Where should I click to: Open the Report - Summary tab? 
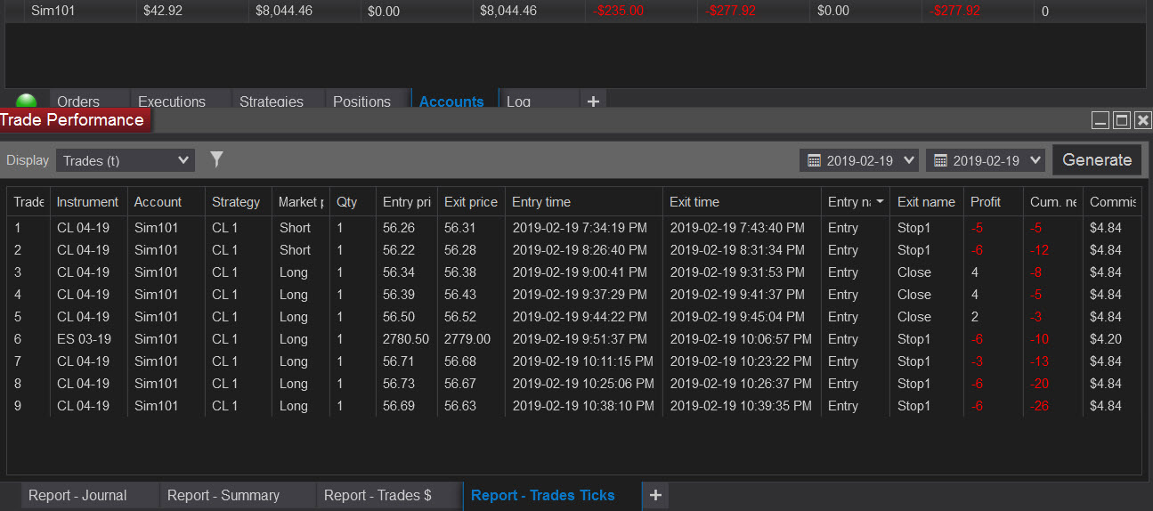[x=223, y=495]
